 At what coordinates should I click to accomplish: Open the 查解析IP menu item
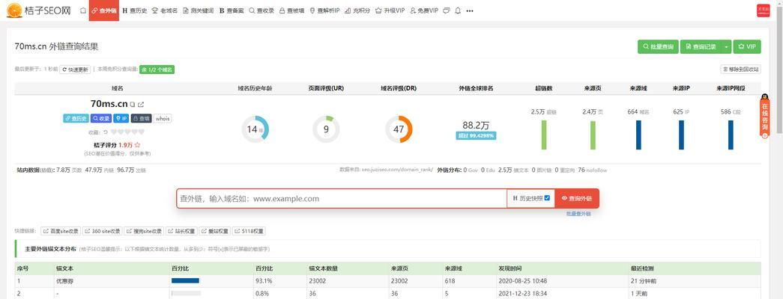coord(324,10)
